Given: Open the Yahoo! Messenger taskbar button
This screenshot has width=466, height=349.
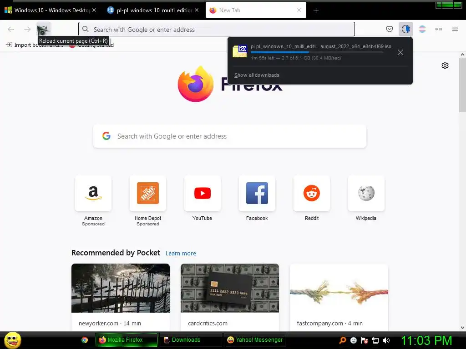Looking at the screenshot, I should click(255, 340).
